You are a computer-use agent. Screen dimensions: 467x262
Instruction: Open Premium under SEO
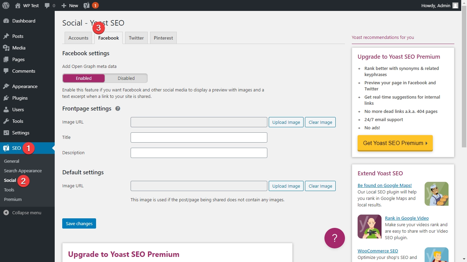[13, 199]
